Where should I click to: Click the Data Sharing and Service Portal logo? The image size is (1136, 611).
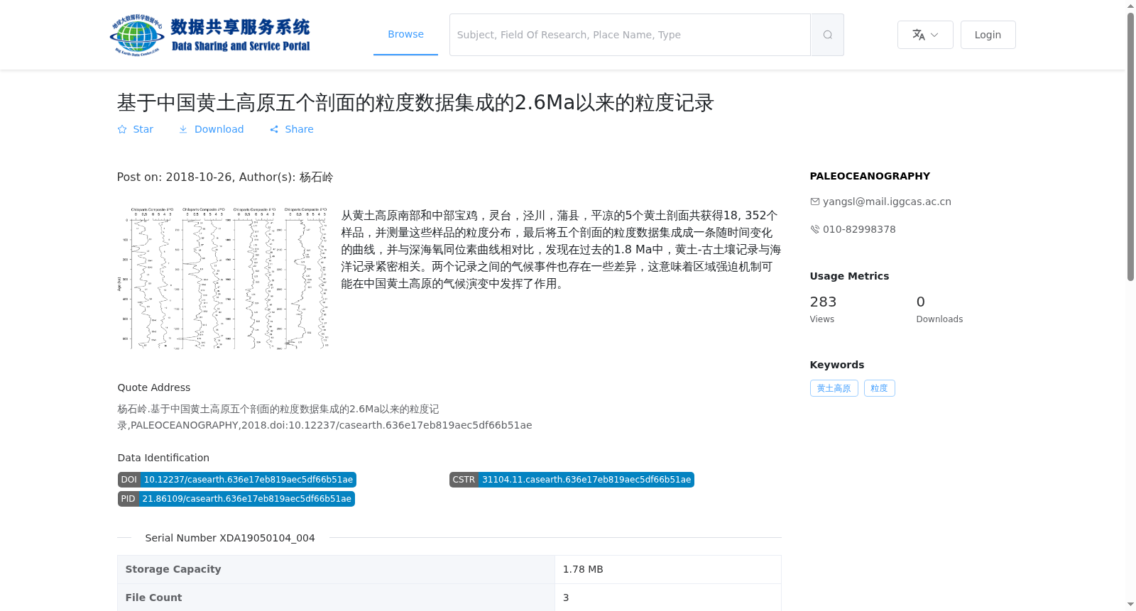[210, 35]
